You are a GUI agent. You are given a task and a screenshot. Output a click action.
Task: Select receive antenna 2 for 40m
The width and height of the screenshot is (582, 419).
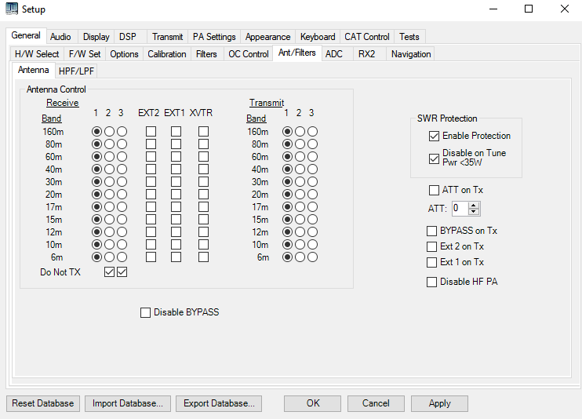pos(109,169)
